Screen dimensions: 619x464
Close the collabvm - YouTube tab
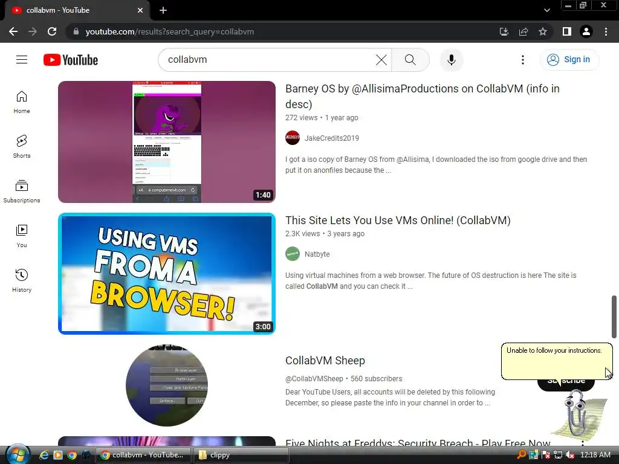point(140,10)
